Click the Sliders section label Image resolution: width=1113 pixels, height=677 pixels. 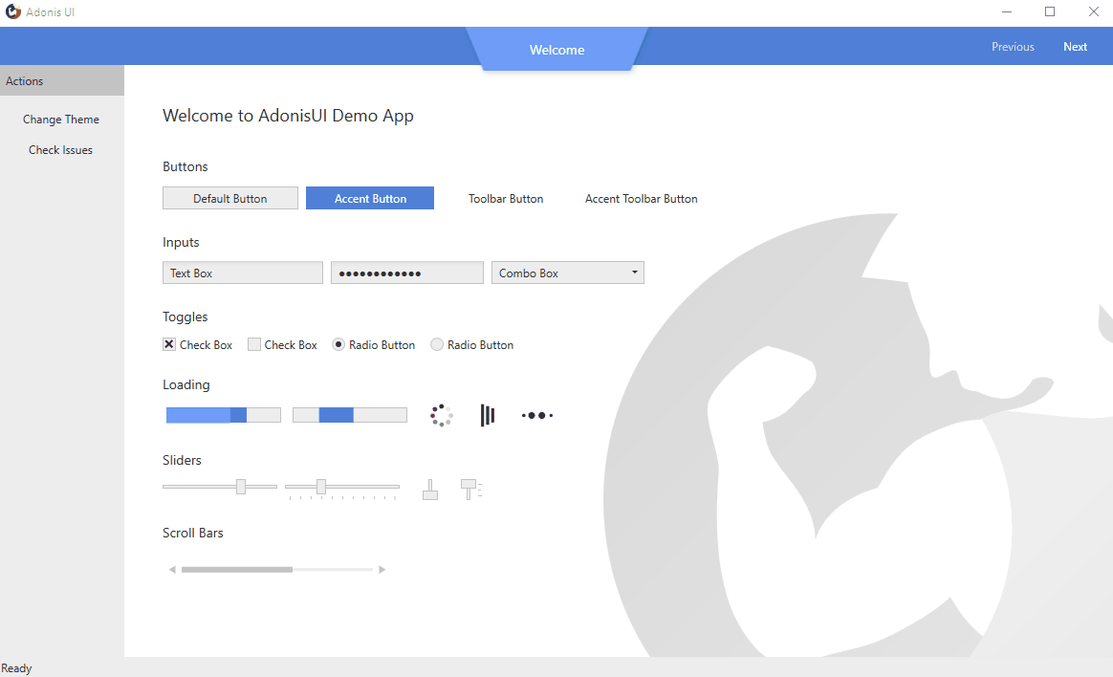tap(182, 460)
